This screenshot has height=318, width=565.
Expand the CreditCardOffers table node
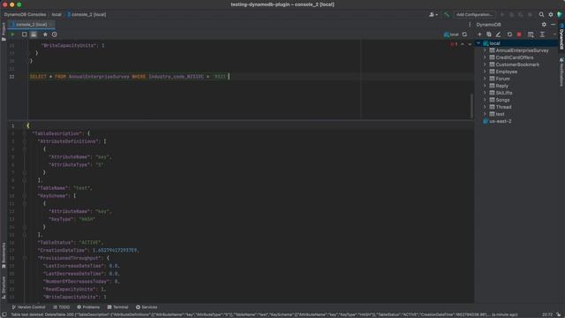pos(485,57)
